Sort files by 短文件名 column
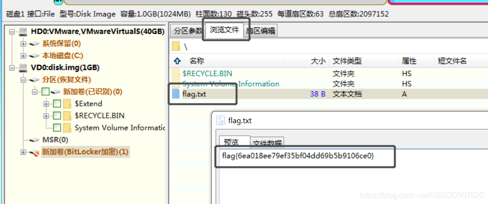Image resolution: width=488 pixels, height=204 pixels. [x=452, y=61]
